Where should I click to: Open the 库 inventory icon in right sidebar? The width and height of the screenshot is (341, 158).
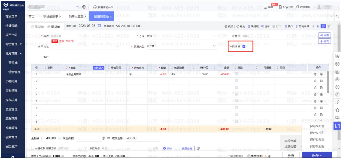click(x=337, y=71)
